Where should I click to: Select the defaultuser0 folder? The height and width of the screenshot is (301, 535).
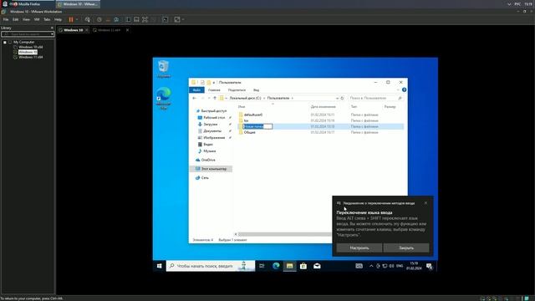coord(252,115)
